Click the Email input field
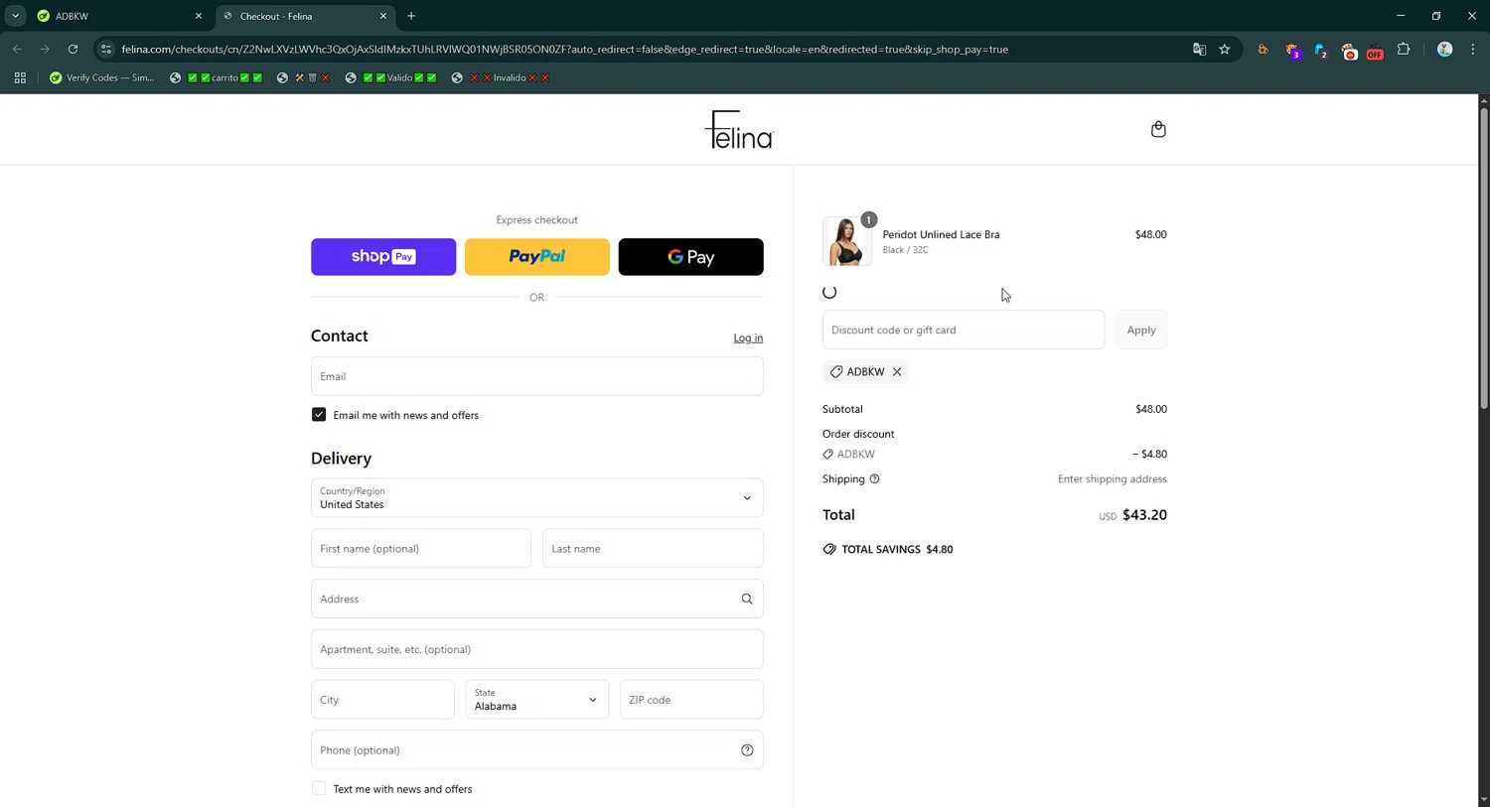This screenshot has height=807, width=1490. 536,376
